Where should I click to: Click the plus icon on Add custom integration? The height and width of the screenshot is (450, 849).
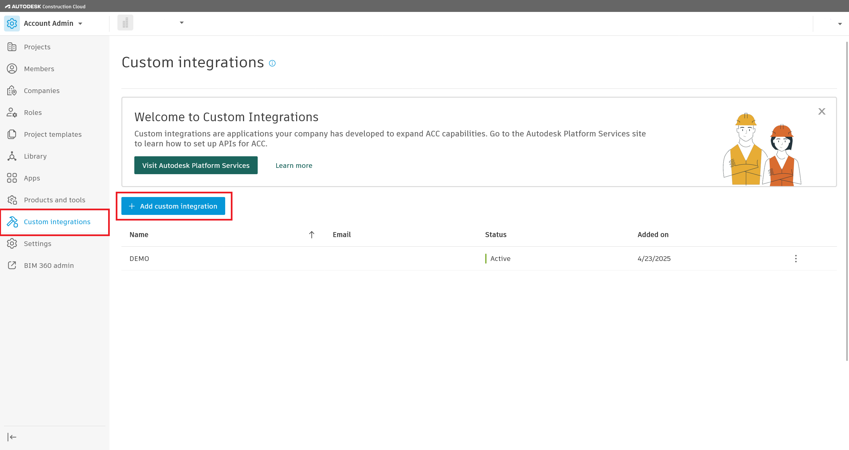tap(132, 206)
